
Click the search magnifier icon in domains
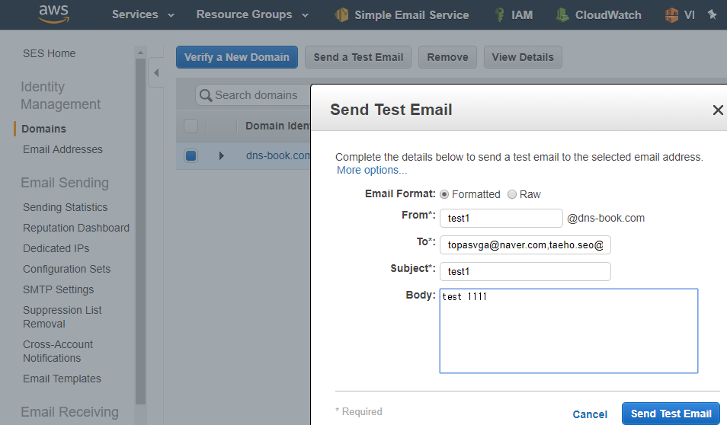pos(206,95)
